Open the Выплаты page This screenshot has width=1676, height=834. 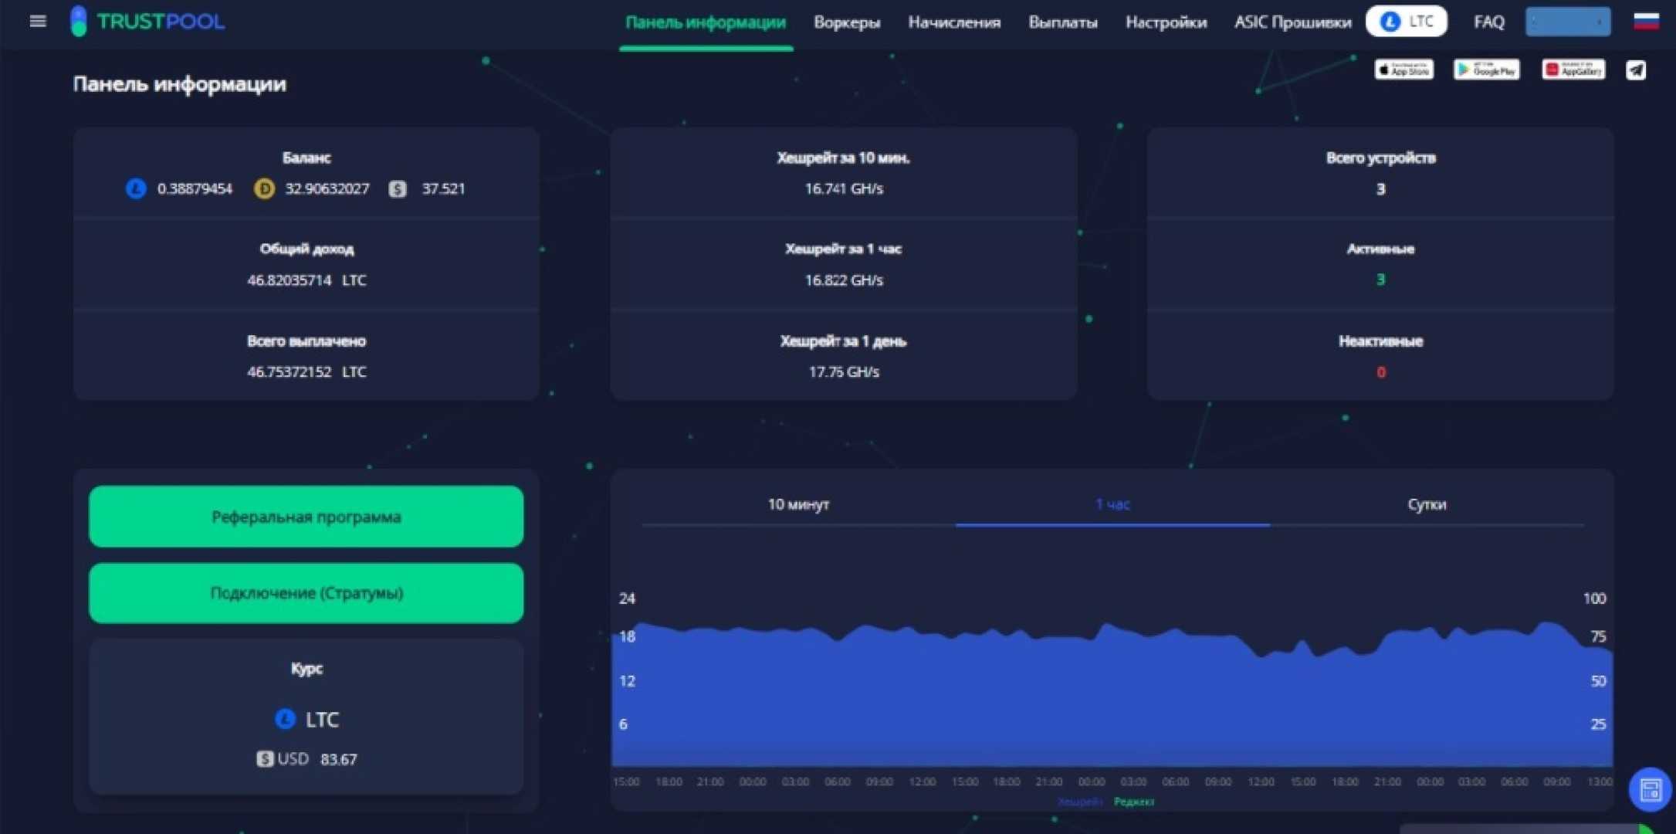click(1063, 22)
